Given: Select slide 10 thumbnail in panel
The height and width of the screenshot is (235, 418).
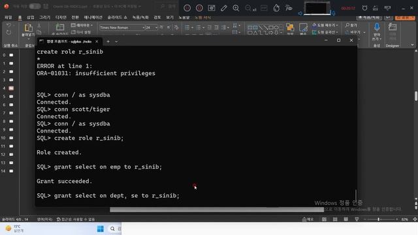Looking at the screenshot, I should coord(12,138).
